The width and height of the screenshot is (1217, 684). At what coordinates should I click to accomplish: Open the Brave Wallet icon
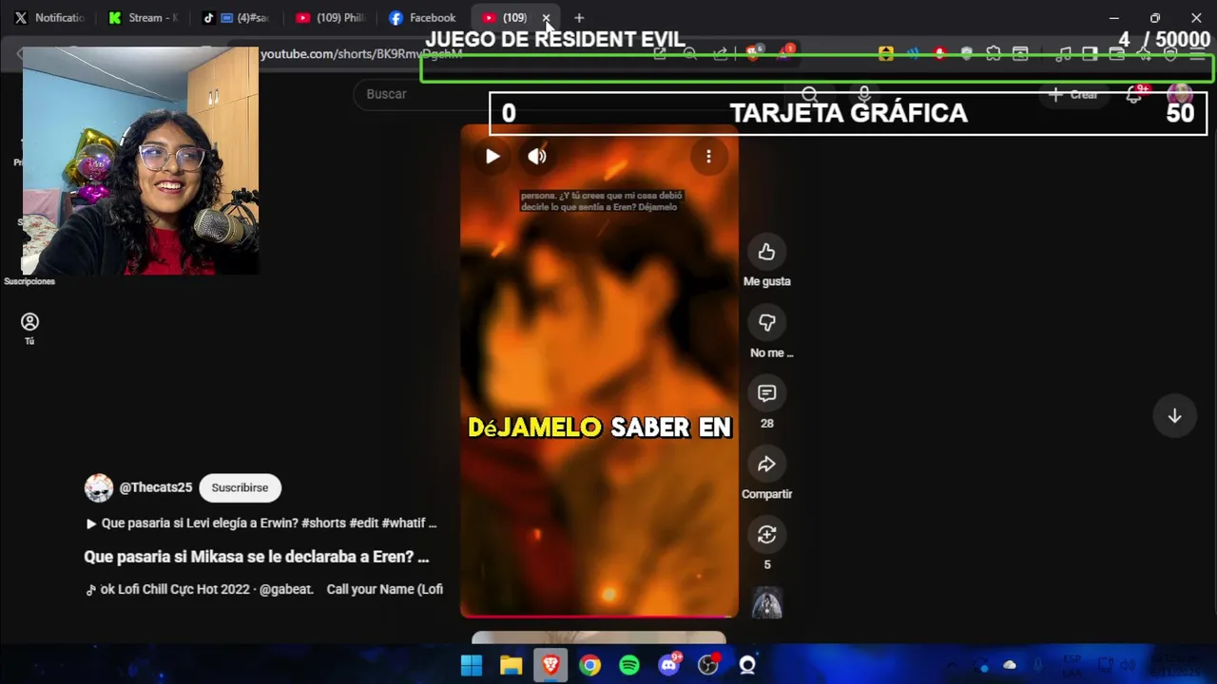click(x=1117, y=54)
